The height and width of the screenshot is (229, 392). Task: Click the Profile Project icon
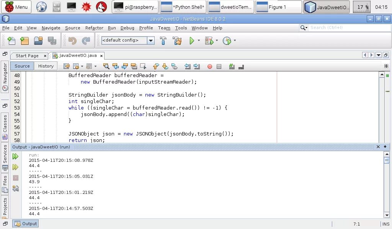click(227, 40)
